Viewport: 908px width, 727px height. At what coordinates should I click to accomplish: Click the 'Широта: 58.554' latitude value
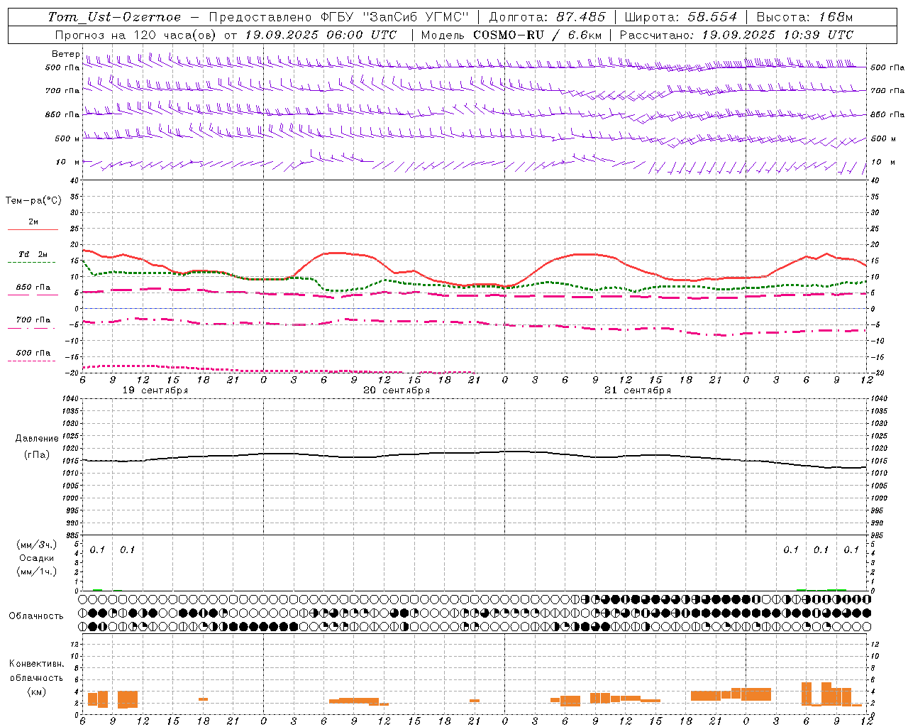tap(681, 17)
